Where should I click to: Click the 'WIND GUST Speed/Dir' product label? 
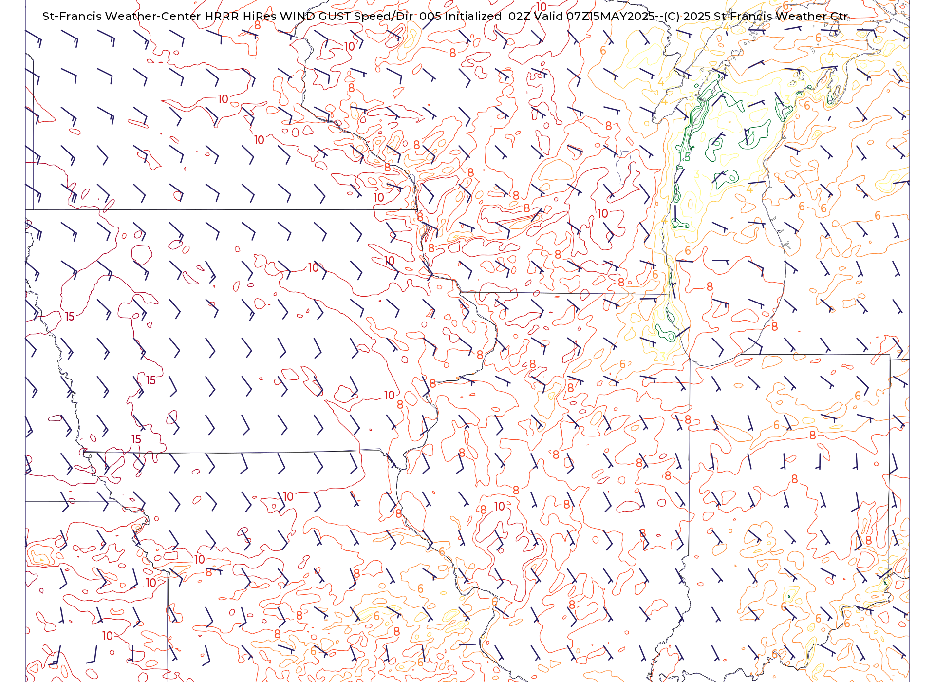(x=347, y=16)
